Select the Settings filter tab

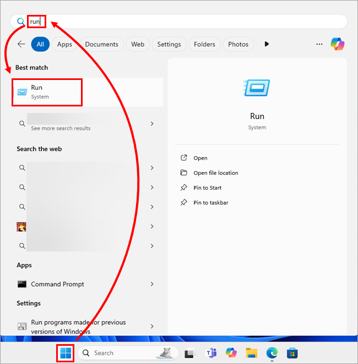169,44
